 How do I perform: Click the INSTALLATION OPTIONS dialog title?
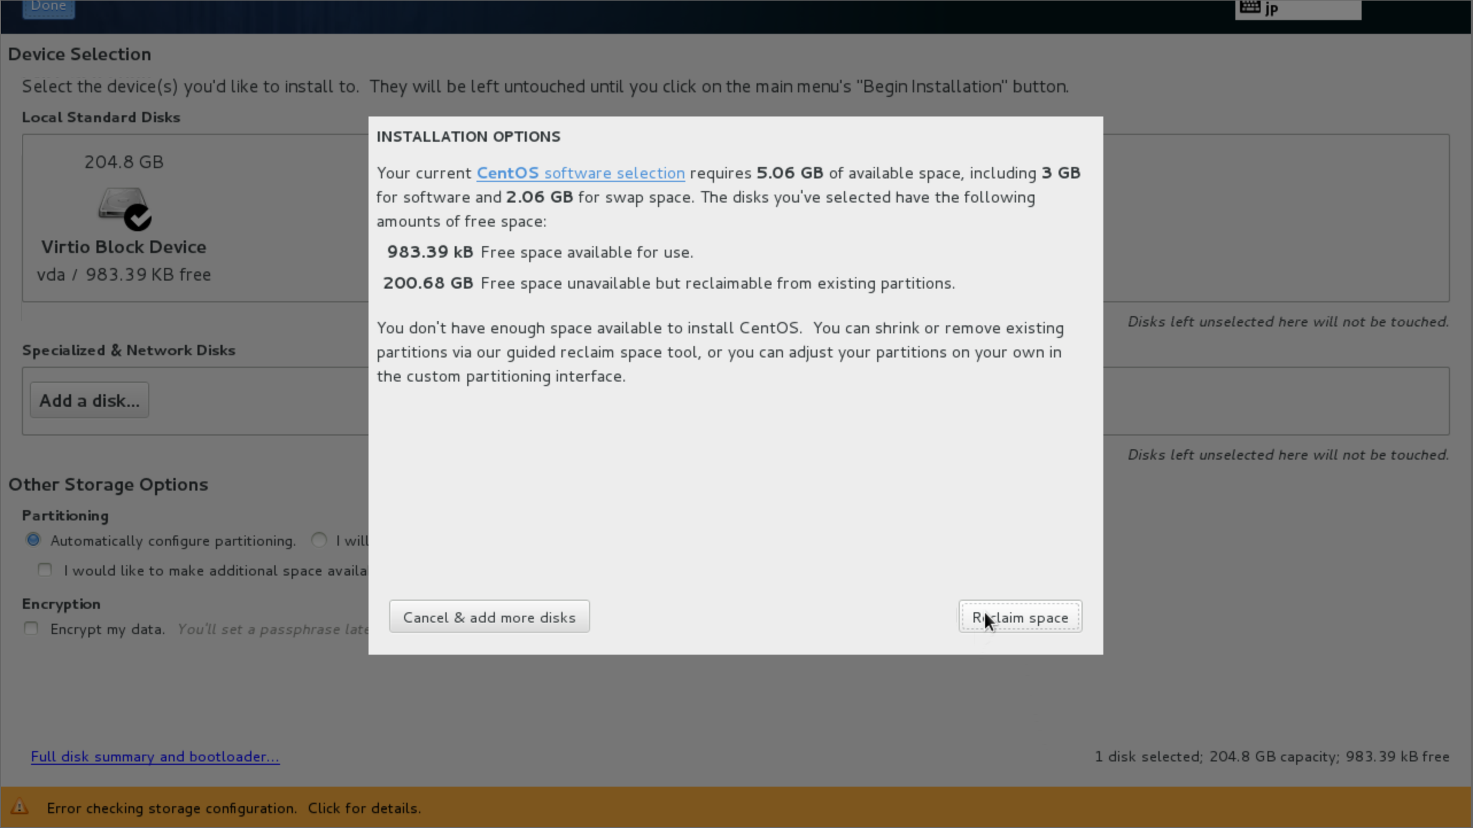click(468, 137)
